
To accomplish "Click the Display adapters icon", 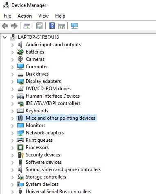I will (x=20, y=81).
